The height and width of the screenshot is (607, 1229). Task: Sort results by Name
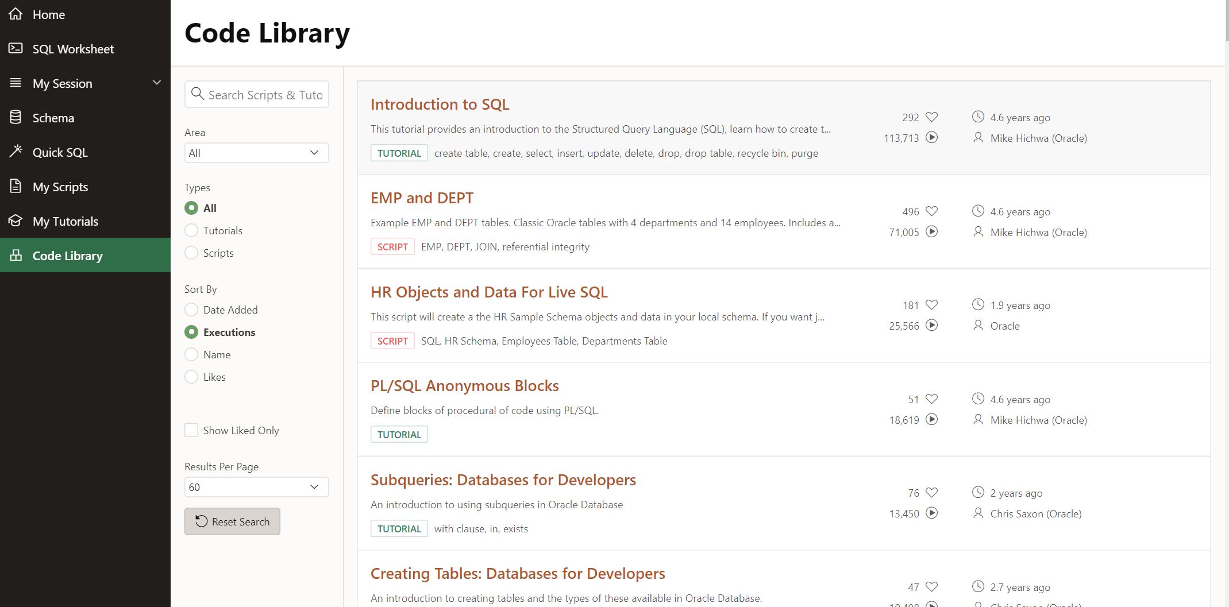tap(191, 354)
